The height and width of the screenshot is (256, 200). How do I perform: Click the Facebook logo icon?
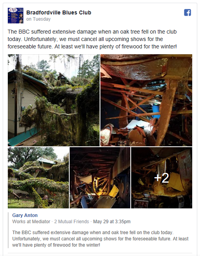click(x=188, y=12)
